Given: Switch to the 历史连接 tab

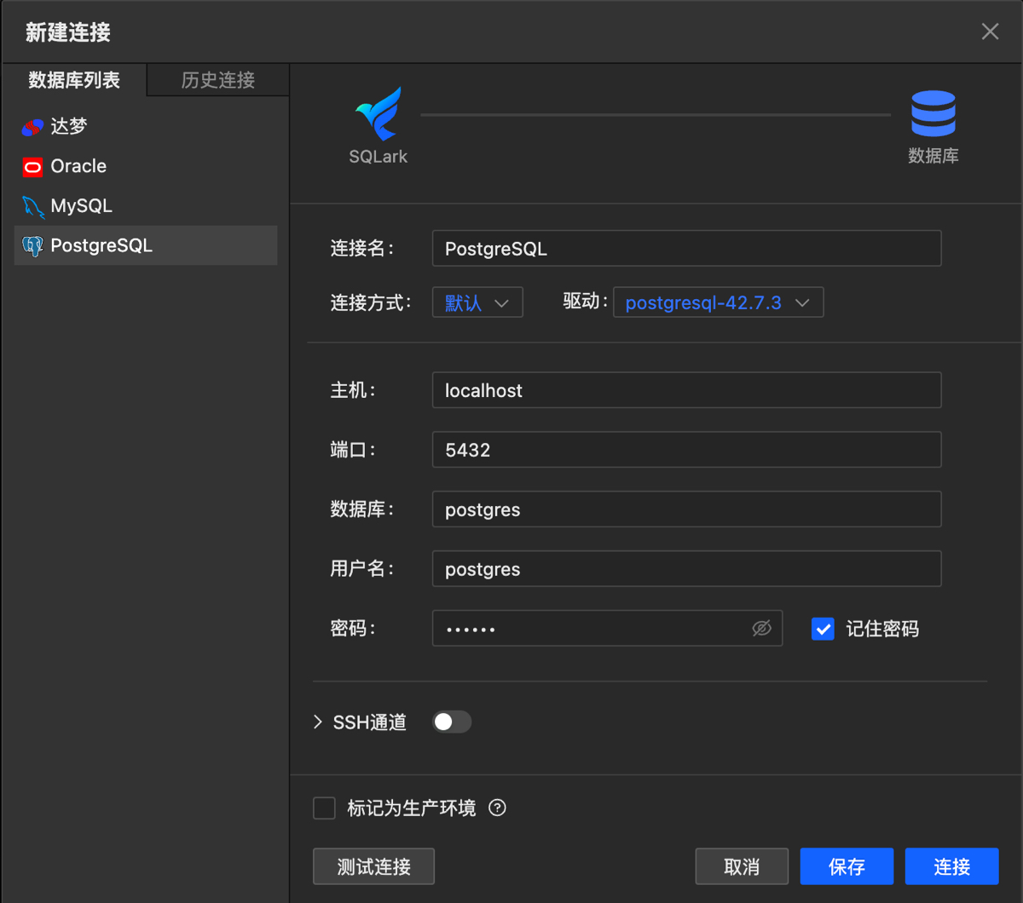Looking at the screenshot, I should (x=218, y=80).
